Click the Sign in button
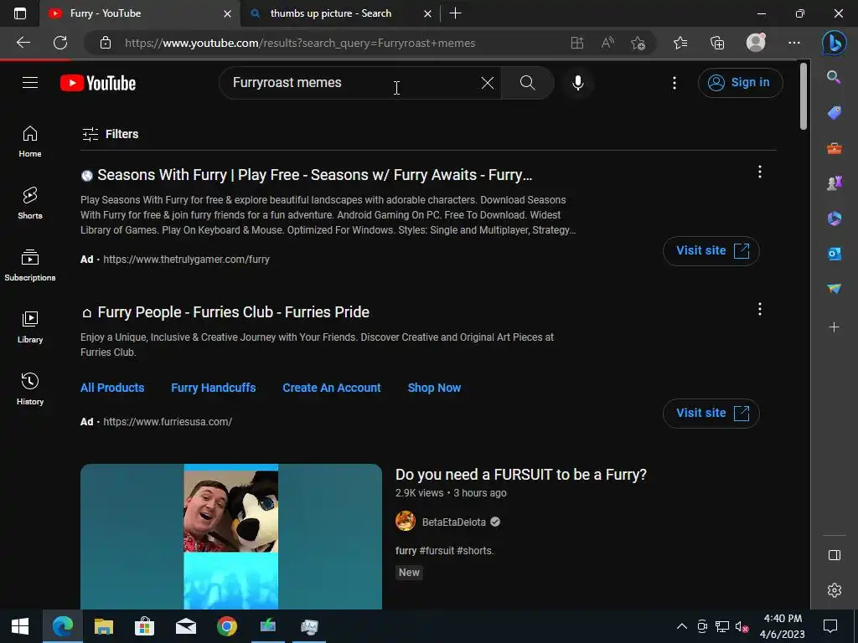This screenshot has width=858, height=643. click(740, 83)
